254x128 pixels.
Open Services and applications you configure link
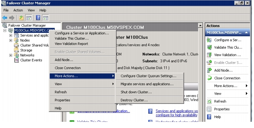[177, 113]
